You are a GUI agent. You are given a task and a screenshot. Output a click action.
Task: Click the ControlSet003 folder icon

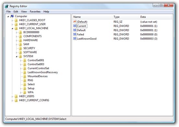tap(25, 64)
